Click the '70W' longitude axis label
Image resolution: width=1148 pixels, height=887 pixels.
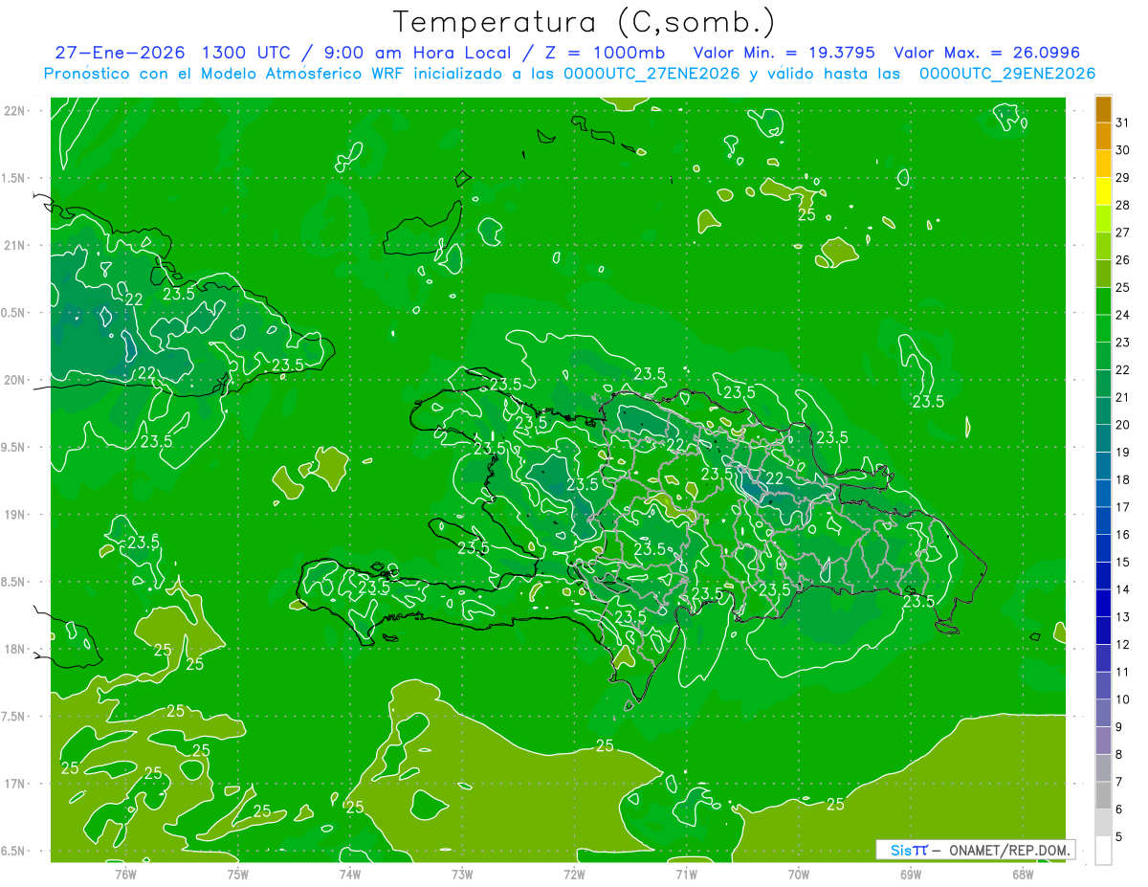pos(799,874)
